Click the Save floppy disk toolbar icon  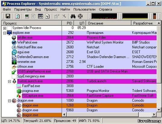pyautogui.click(x=8, y=16)
